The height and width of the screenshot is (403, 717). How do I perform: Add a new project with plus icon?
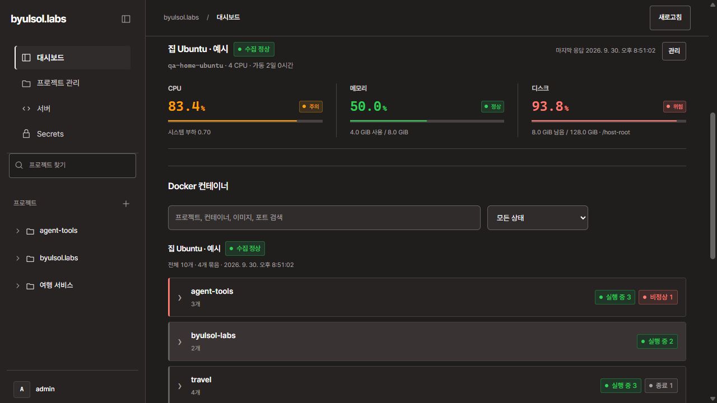126,204
